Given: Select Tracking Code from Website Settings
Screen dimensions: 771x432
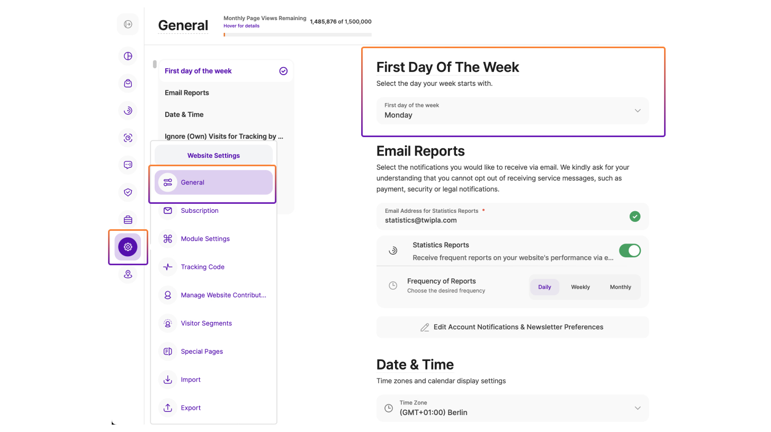Looking at the screenshot, I should coord(202,267).
